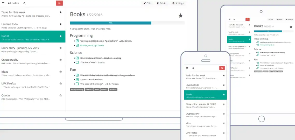
Task: Star the Cryptography note on the phone
Action: 224,114
